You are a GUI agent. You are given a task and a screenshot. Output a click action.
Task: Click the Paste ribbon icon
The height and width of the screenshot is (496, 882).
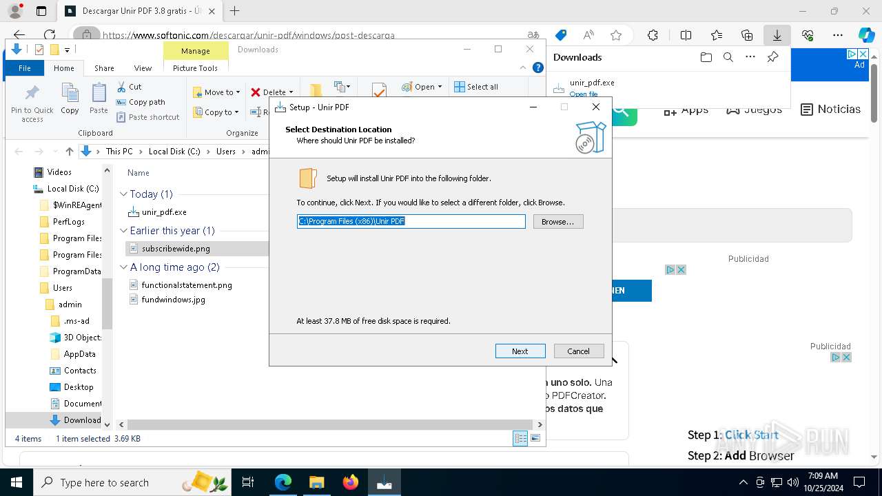pyautogui.click(x=99, y=99)
